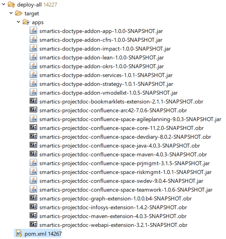This screenshot has width=226, height=239.
Task: Select the infosys-extension-1.4.2 obr file
Action: click(x=113, y=207)
